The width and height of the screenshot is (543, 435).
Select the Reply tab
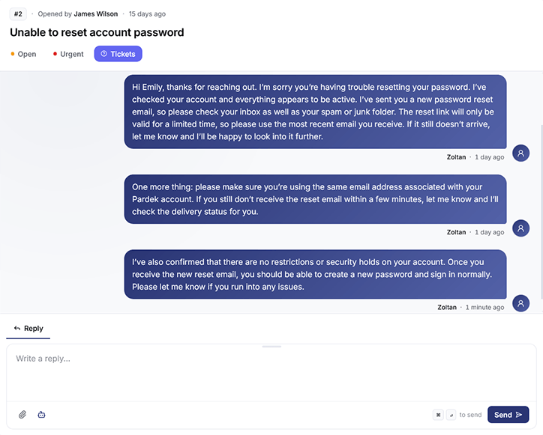coord(28,329)
